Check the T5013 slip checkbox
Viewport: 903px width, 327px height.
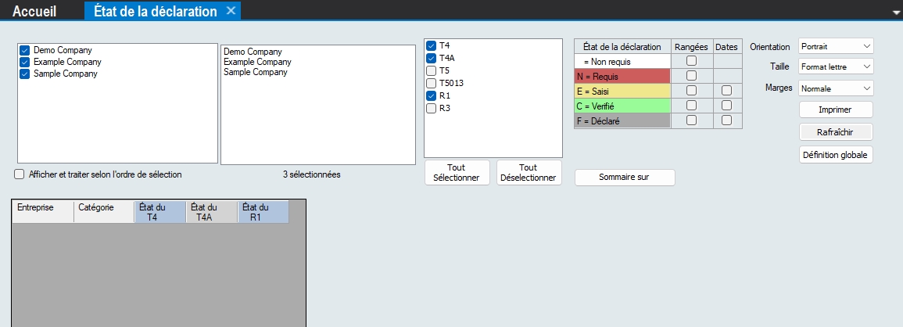click(432, 83)
